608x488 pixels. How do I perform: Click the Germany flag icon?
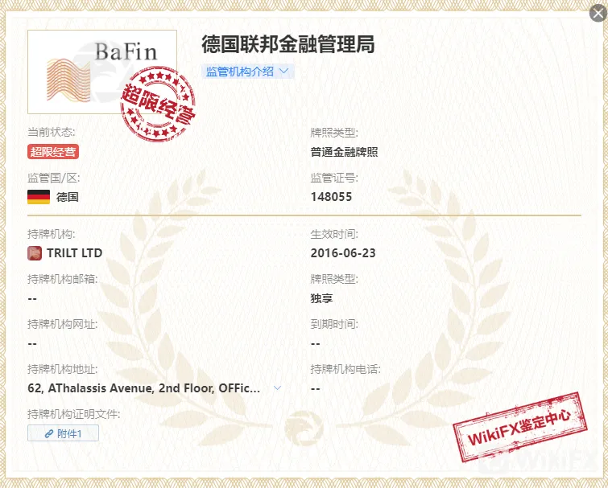coord(39,197)
